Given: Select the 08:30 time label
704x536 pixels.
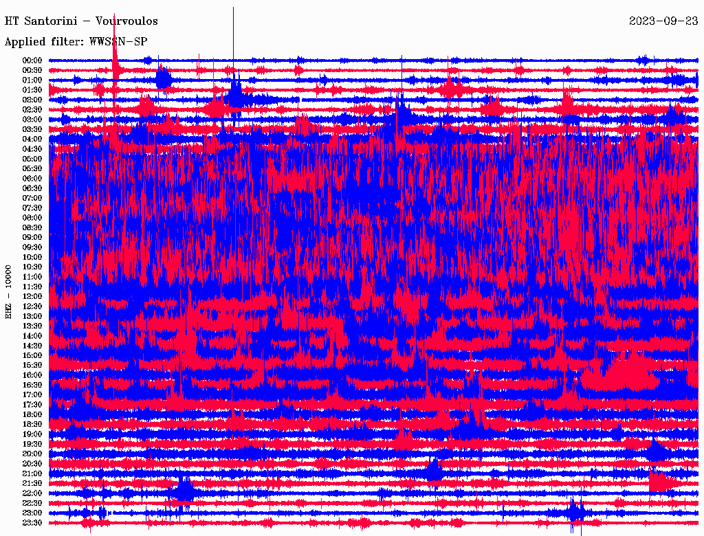Looking at the screenshot, I should tap(32, 227).
